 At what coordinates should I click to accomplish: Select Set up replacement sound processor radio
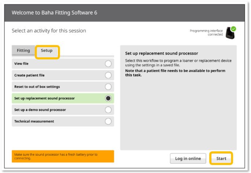click(108, 98)
